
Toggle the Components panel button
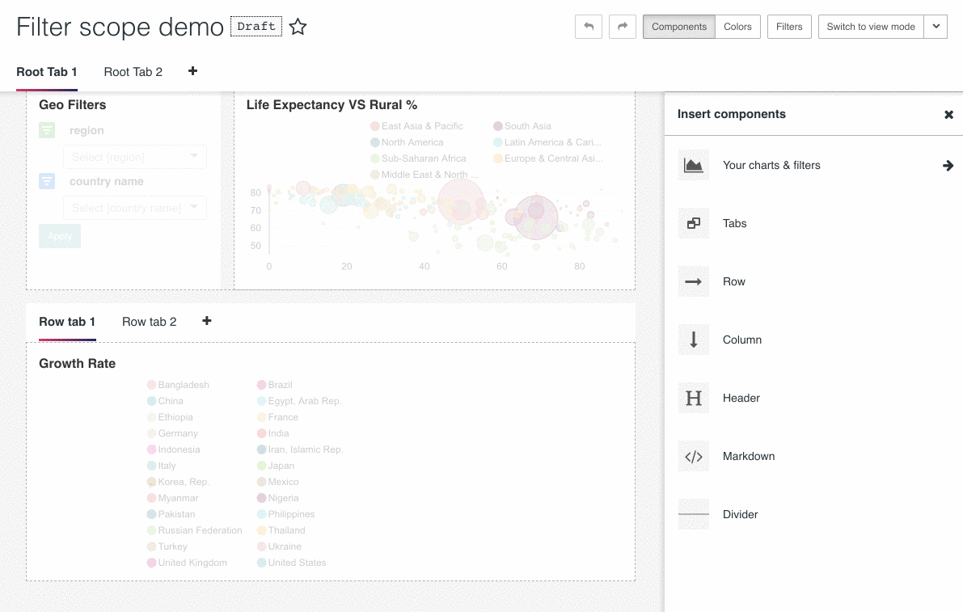click(x=678, y=27)
